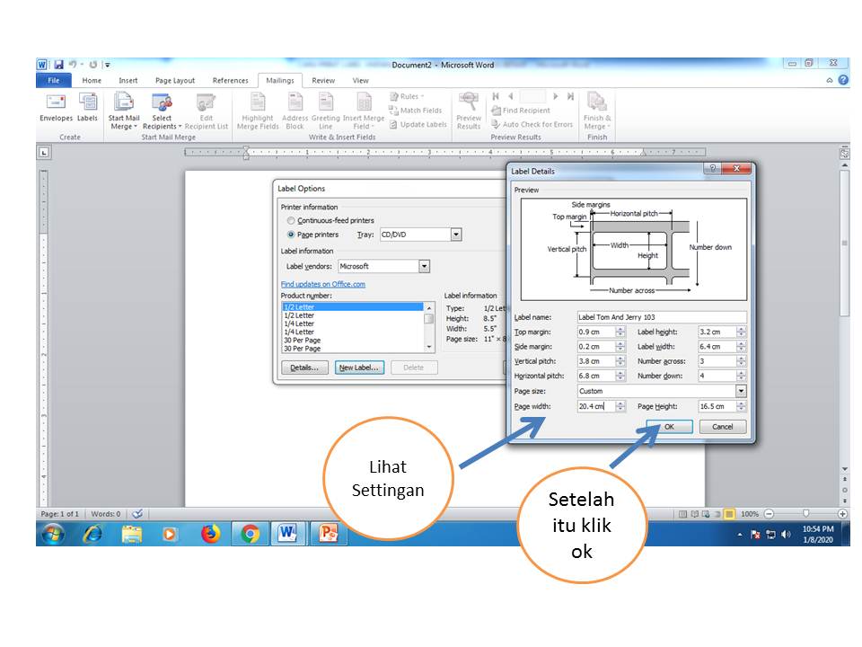Screen dimensions: 862x647
Task: Click Highlight Merge Fields icon
Action: (x=258, y=111)
